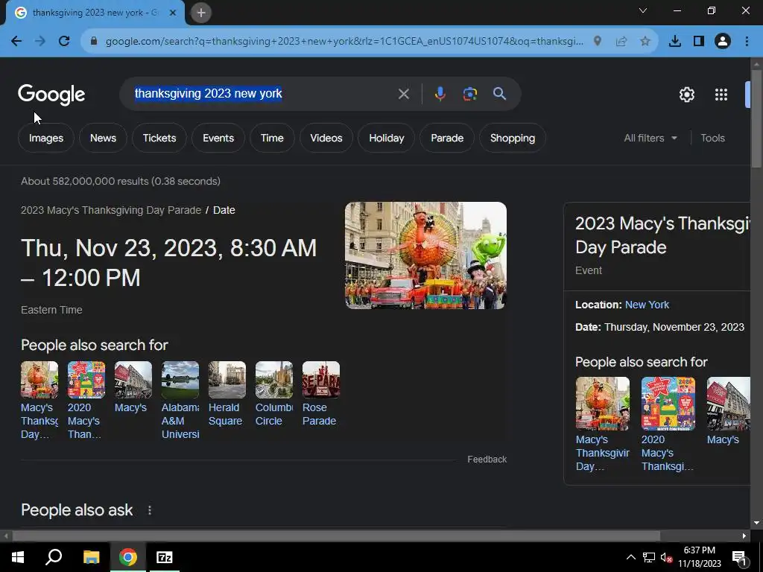Image resolution: width=763 pixels, height=572 pixels.
Task: Open a new browser tab
Action: 201,13
